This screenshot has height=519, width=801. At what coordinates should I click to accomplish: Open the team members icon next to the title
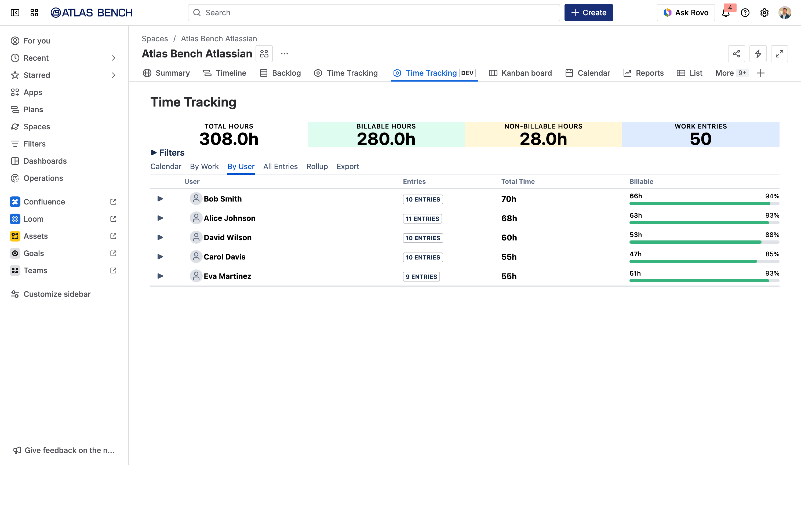coord(264,54)
